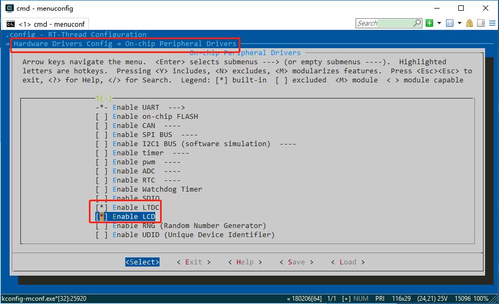Click the '100%' zoom status entry
Screen dimensions: 499x304
481,299
